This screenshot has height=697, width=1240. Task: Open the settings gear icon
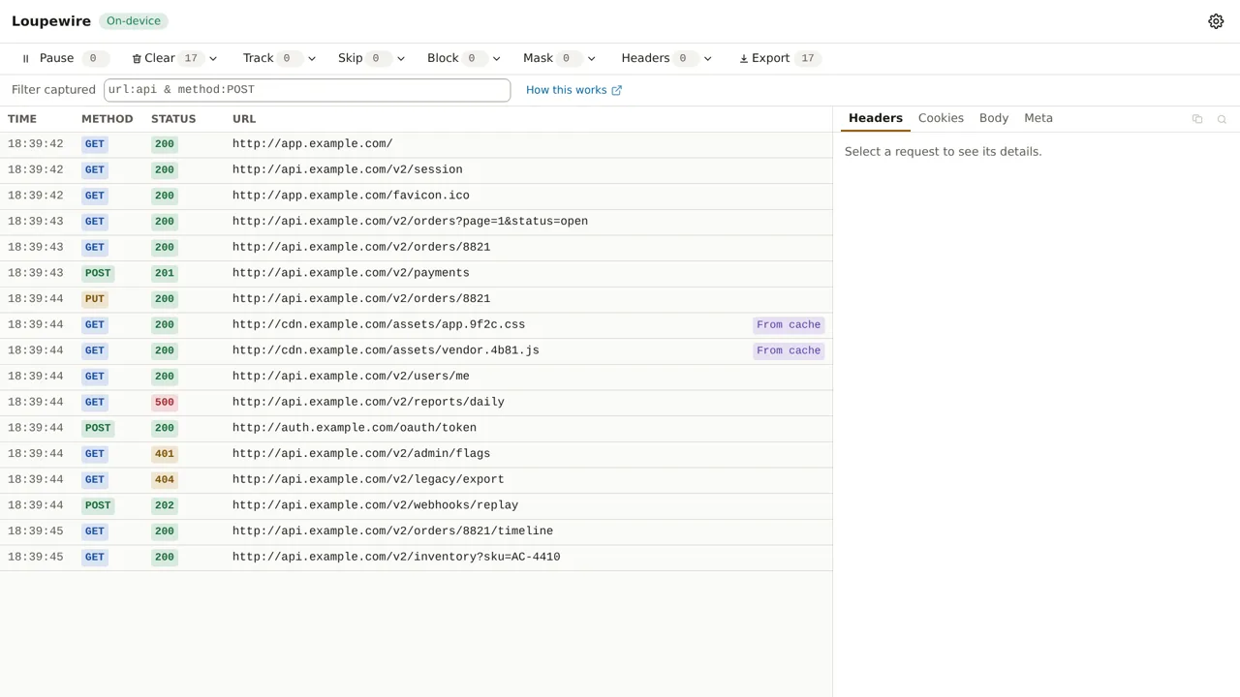tap(1216, 21)
